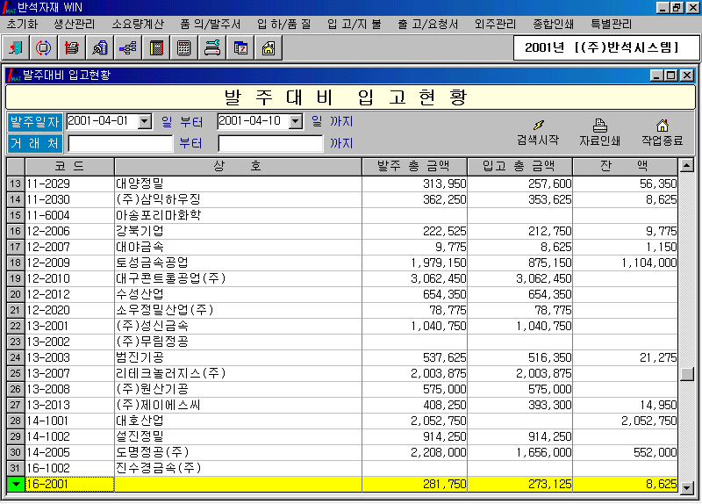702x504 pixels.
Task: Open the 종합인쇄 menu
Action: point(555,24)
